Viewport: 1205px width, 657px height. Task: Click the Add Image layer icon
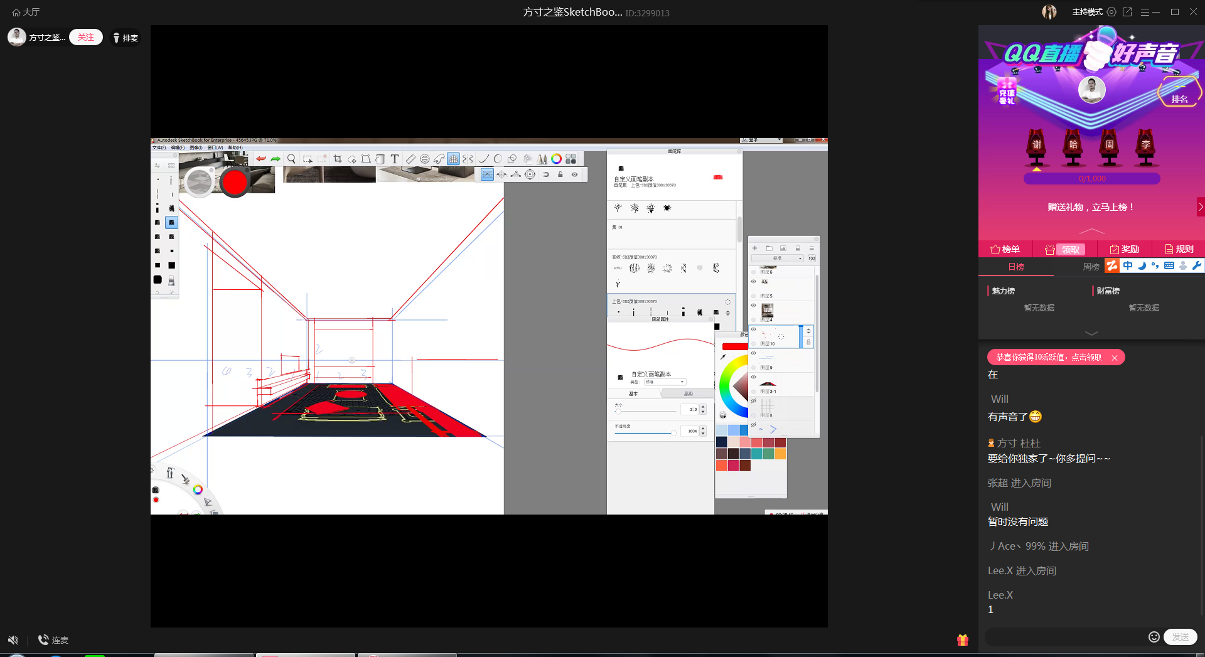click(x=783, y=248)
